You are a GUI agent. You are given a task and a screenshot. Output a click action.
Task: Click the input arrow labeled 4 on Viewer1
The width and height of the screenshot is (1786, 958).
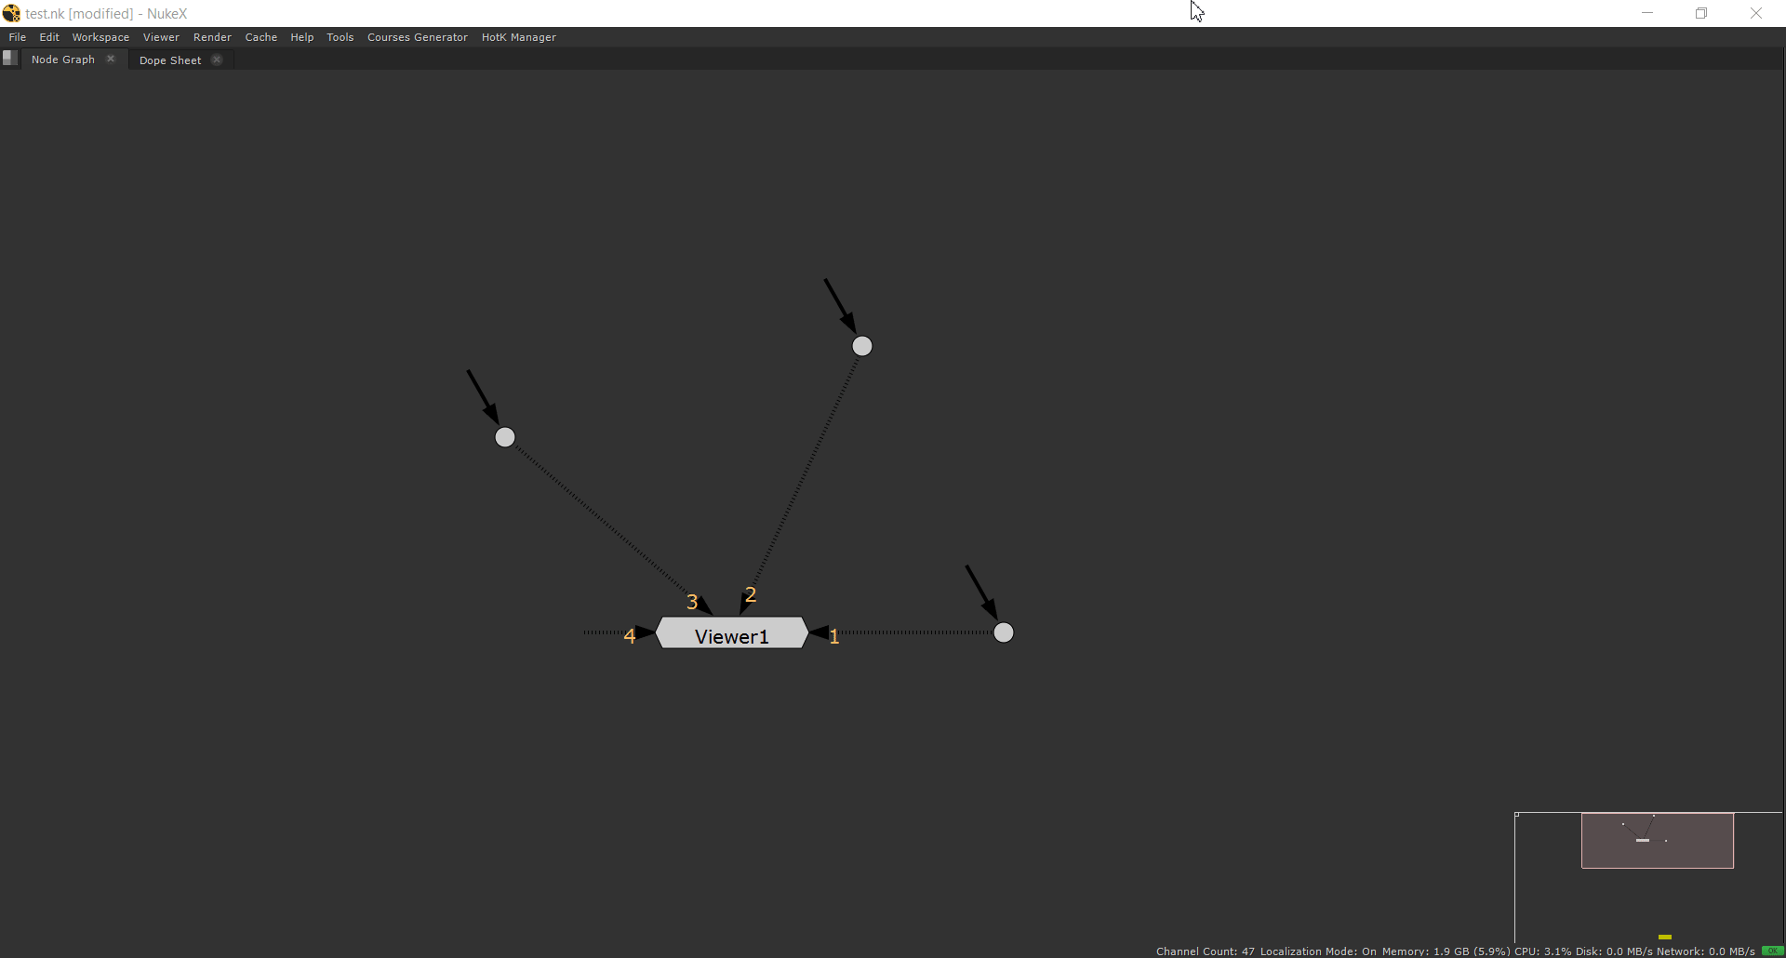[x=642, y=632]
